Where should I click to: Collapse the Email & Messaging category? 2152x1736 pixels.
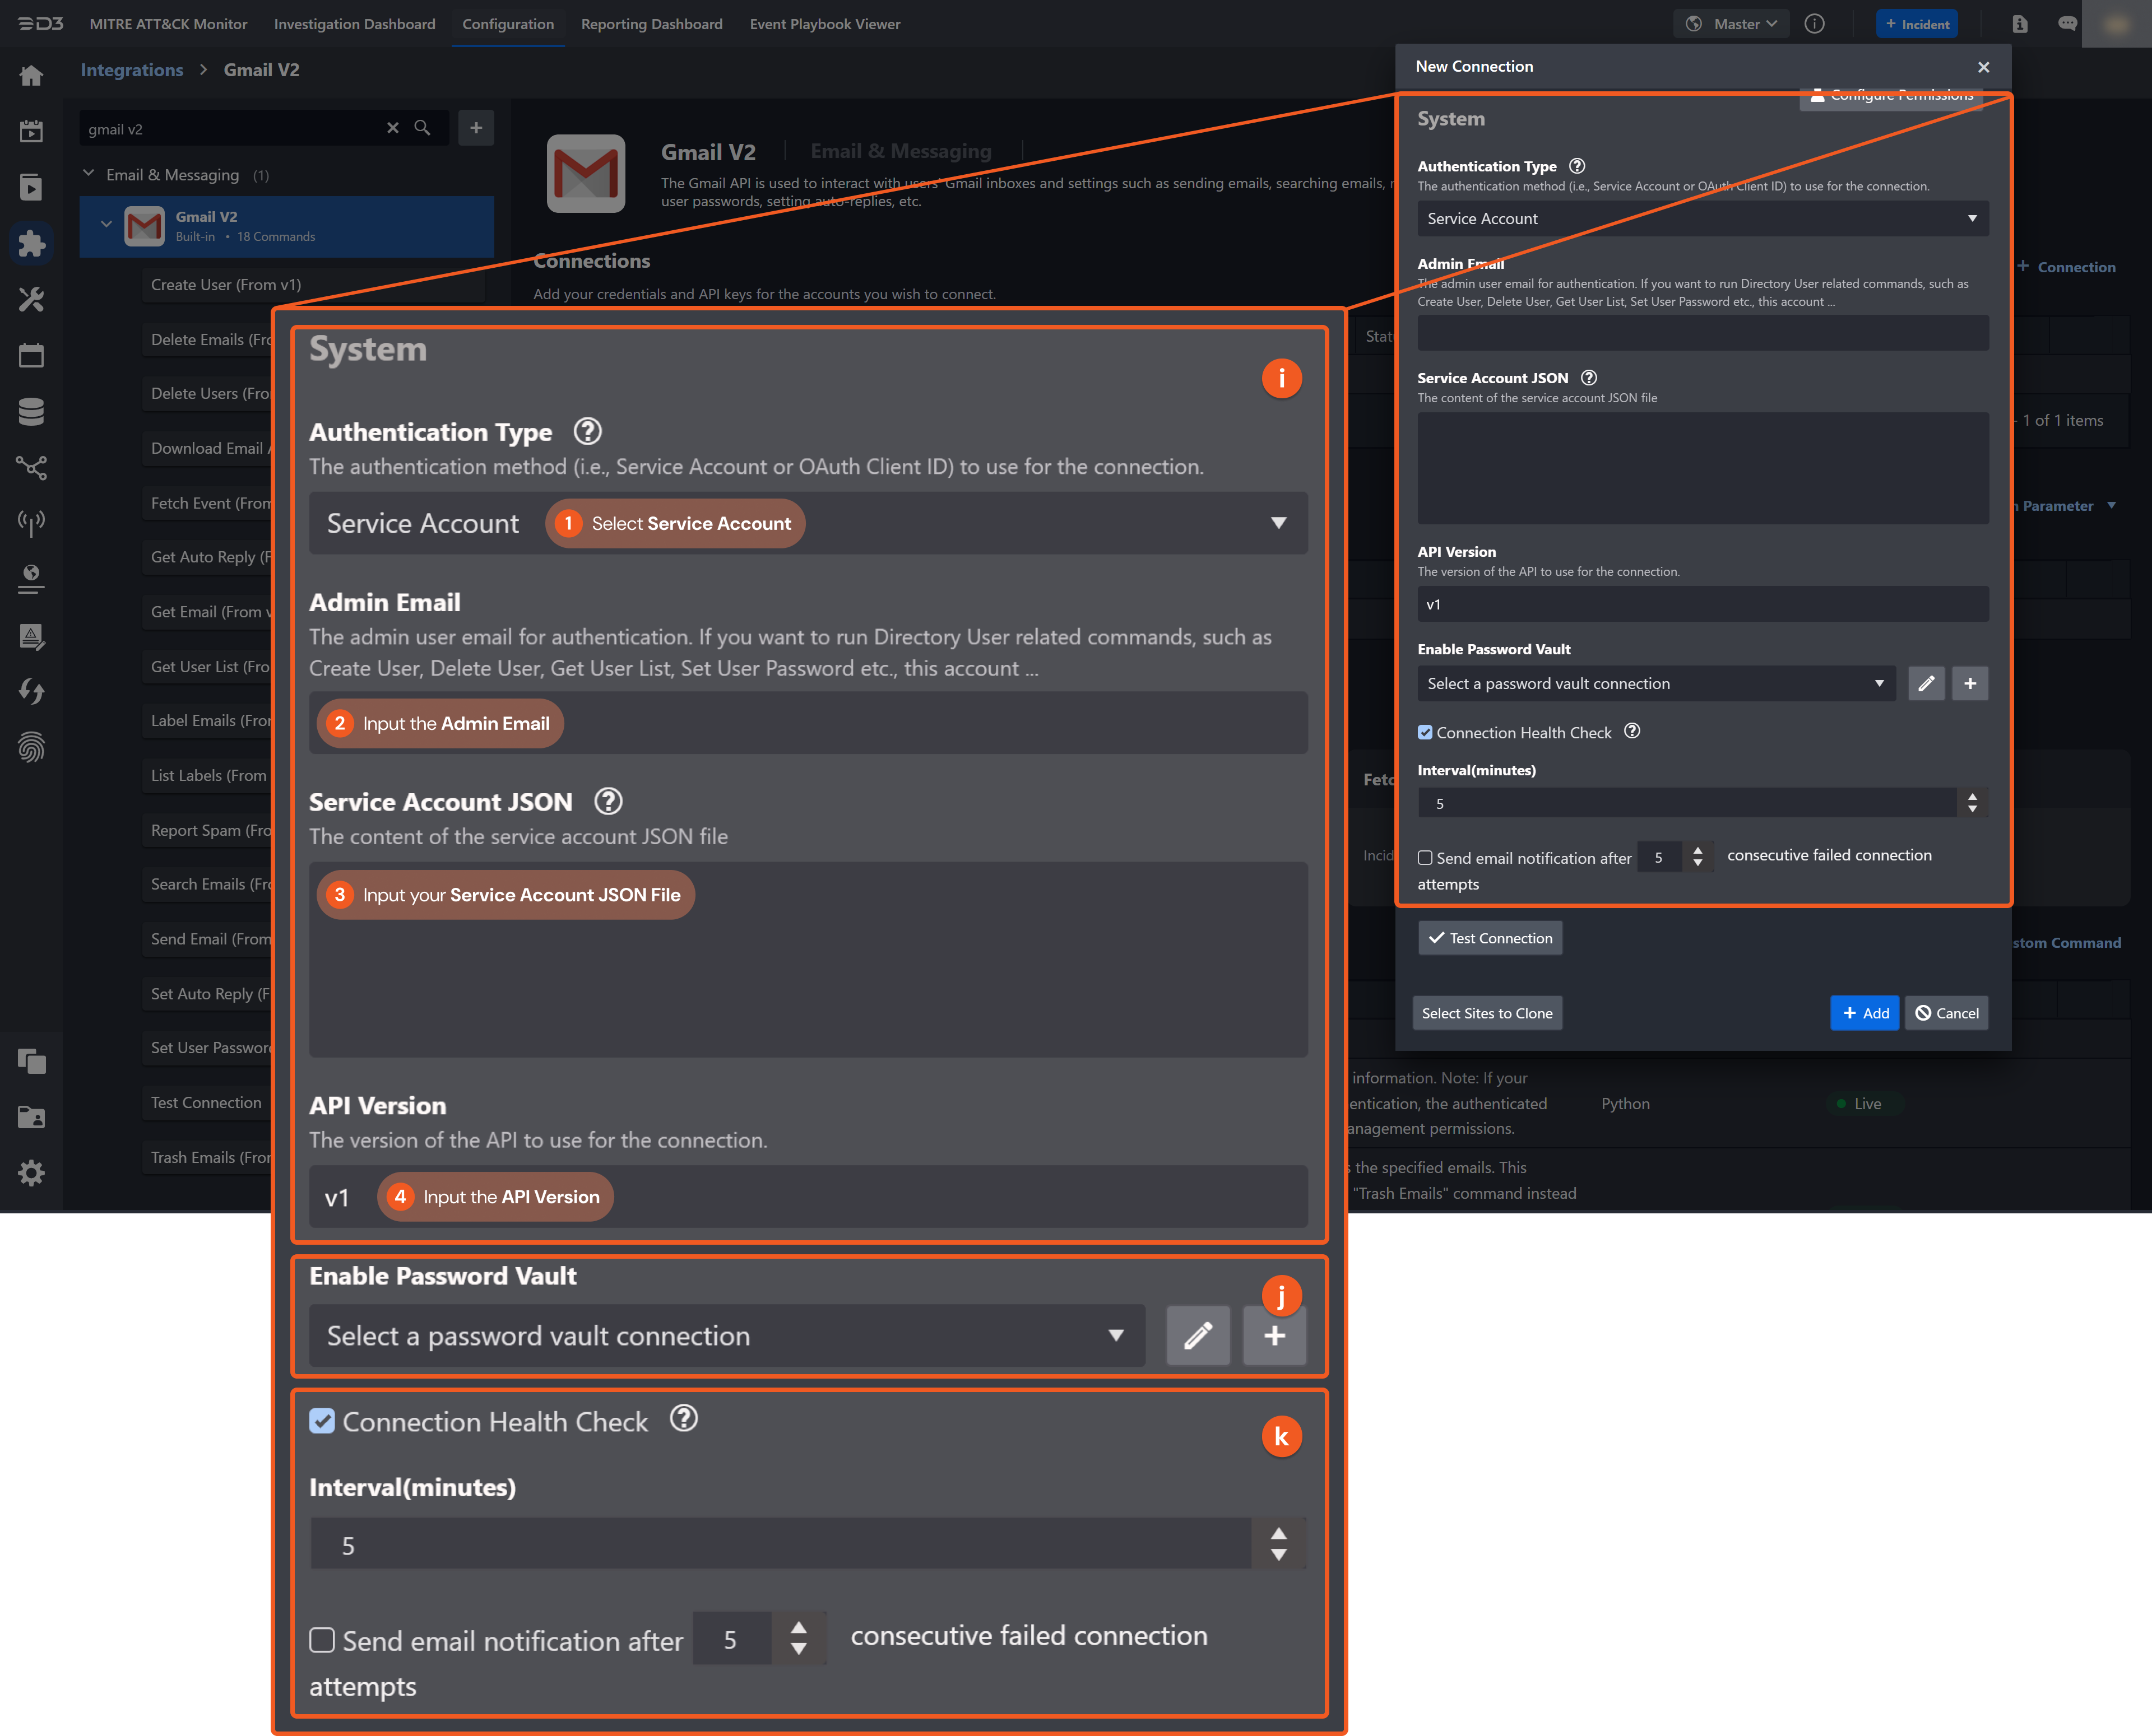click(x=89, y=174)
